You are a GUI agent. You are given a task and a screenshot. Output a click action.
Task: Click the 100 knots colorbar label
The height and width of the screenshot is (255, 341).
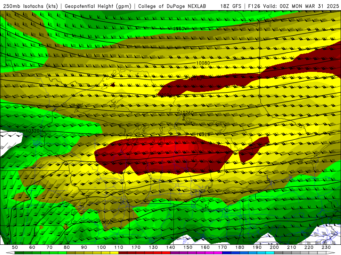click(x=101, y=247)
